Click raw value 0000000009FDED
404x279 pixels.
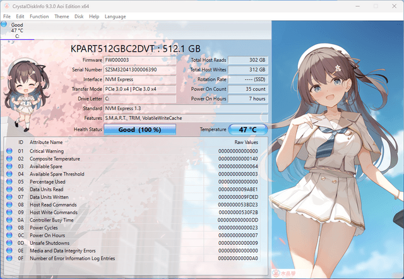click(x=238, y=197)
